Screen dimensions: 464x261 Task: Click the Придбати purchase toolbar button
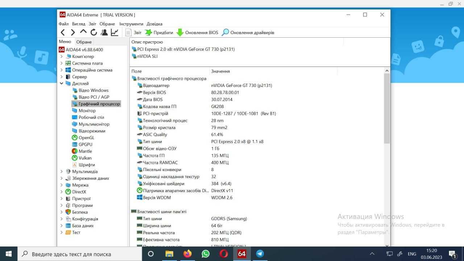point(159,32)
